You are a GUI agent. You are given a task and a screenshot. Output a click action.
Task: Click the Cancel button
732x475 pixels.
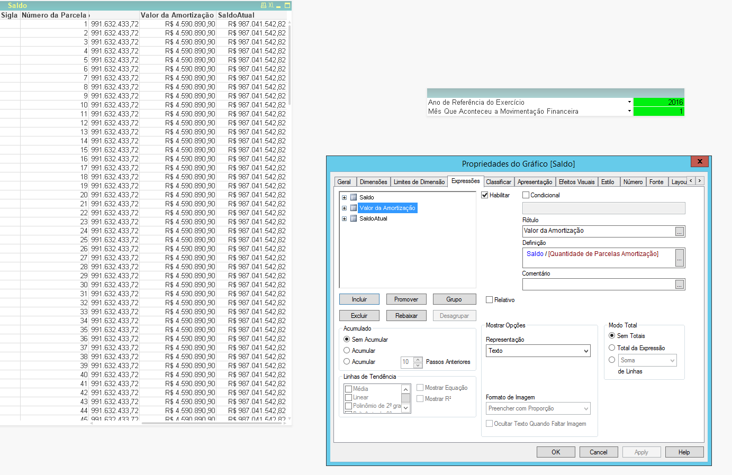[599, 452]
